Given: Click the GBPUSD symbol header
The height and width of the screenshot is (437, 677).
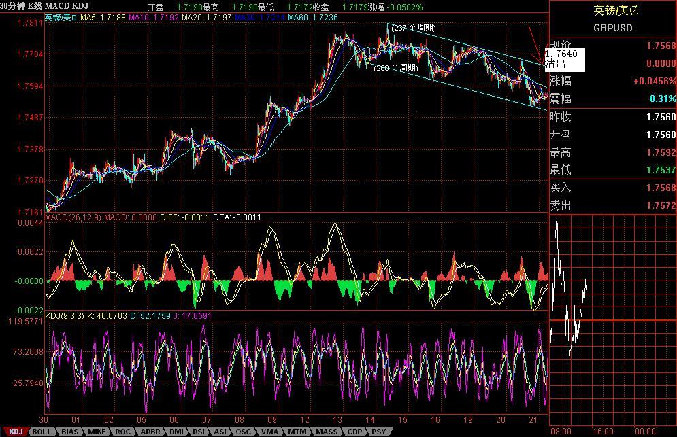Looking at the screenshot, I should point(612,28).
